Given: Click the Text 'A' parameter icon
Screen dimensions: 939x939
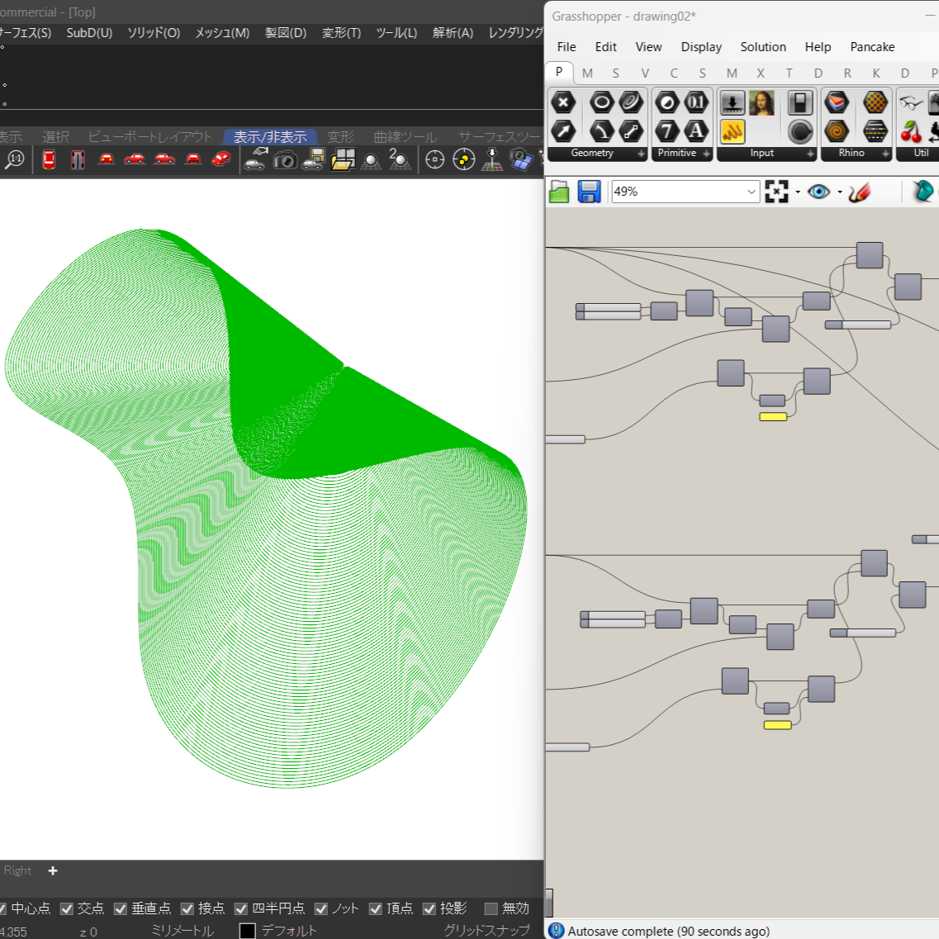Looking at the screenshot, I should pyautogui.click(x=696, y=131).
